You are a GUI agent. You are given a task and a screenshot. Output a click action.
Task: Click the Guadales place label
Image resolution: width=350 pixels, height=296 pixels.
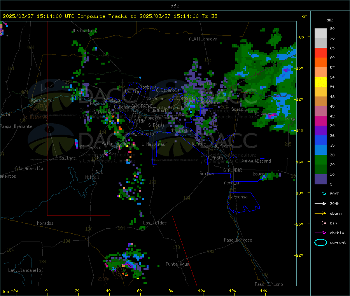pyautogui.click(x=208, y=84)
